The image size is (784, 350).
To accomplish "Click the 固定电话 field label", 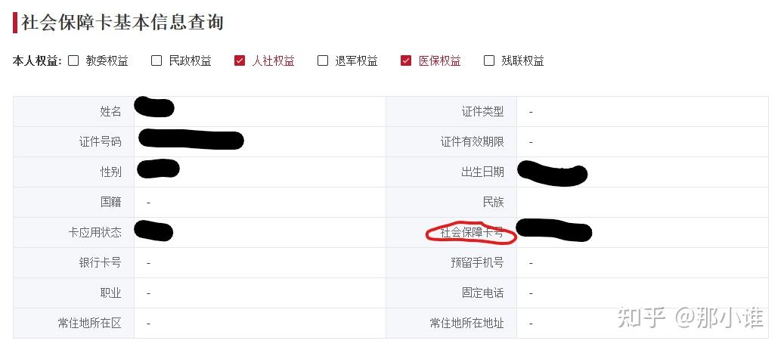I will 482,293.
